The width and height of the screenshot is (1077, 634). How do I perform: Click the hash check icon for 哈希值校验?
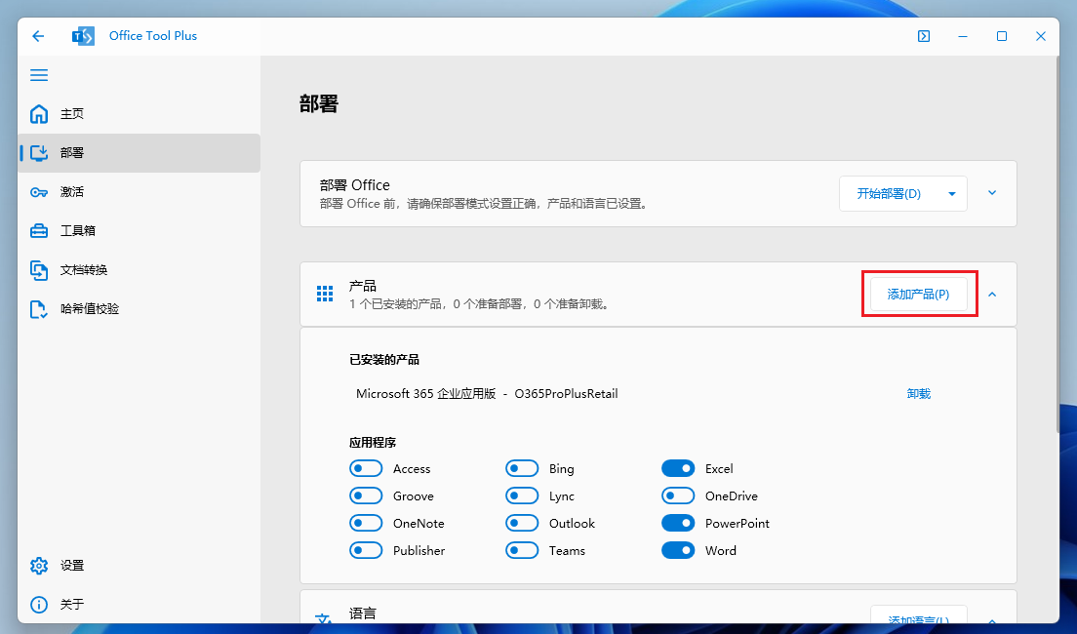pyautogui.click(x=39, y=309)
